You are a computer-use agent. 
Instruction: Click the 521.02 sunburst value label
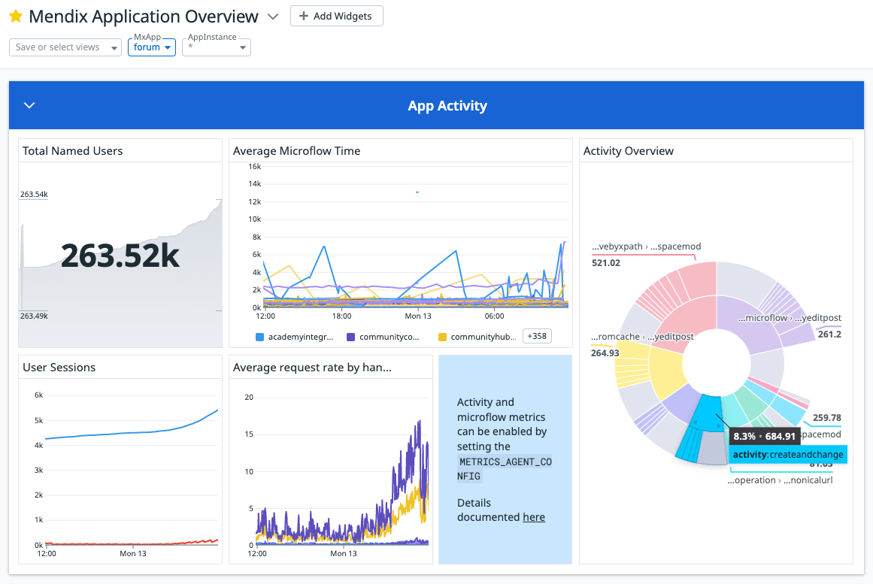click(x=606, y=263)
